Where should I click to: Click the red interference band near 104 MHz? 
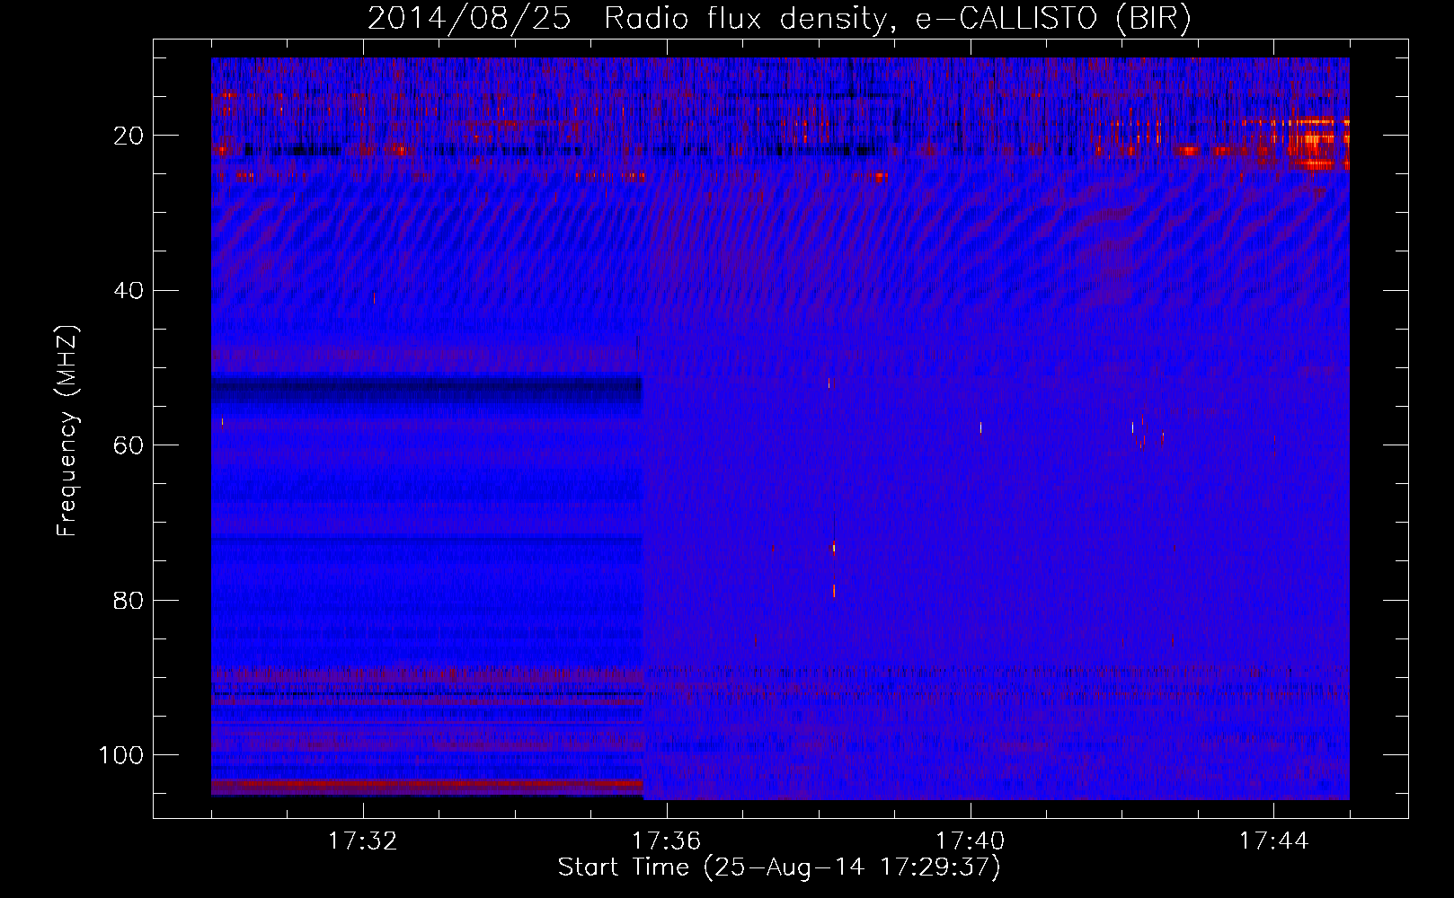click(427, 785)
